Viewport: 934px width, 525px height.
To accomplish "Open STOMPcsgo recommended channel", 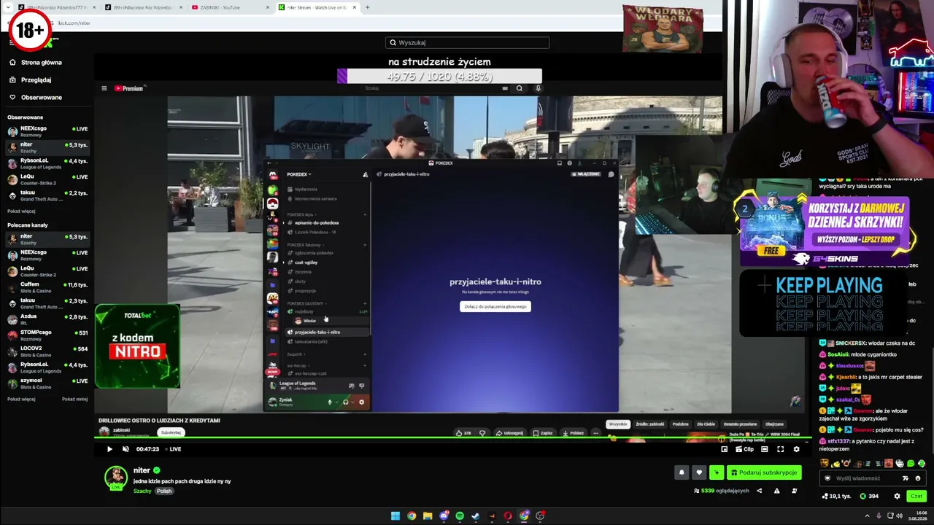I will click(x=47, y=335).
